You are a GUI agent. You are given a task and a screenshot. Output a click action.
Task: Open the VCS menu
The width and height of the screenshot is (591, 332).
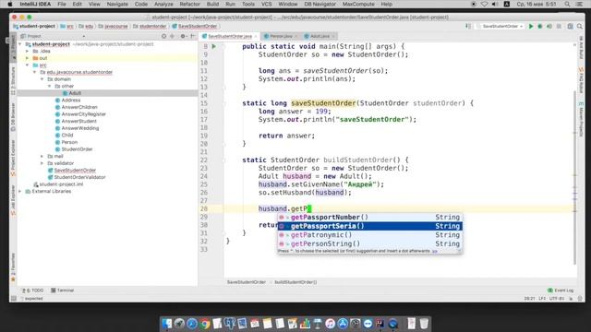(267, 4)
